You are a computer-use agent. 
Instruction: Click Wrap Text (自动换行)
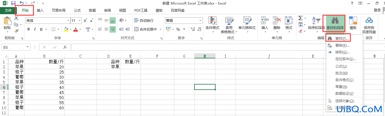click(x=144, y=20)
